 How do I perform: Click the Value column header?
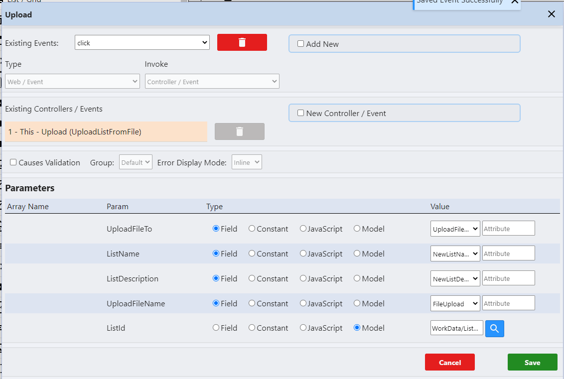pos(440,206)
